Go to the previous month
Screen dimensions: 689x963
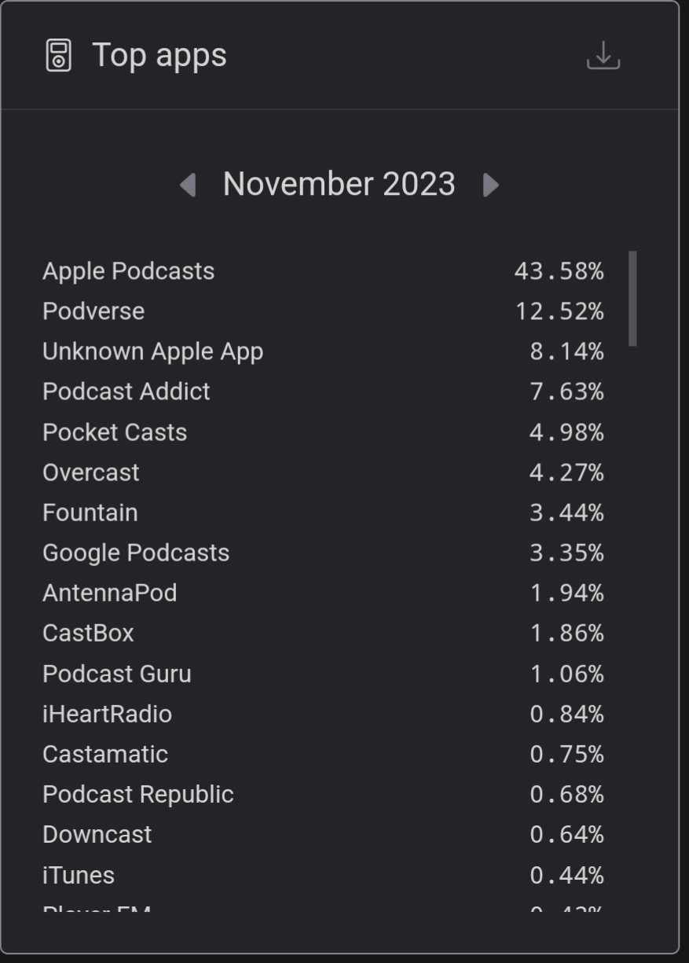187,185
